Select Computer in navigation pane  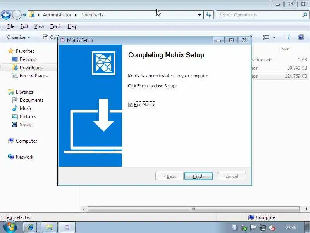pos(26,141)
